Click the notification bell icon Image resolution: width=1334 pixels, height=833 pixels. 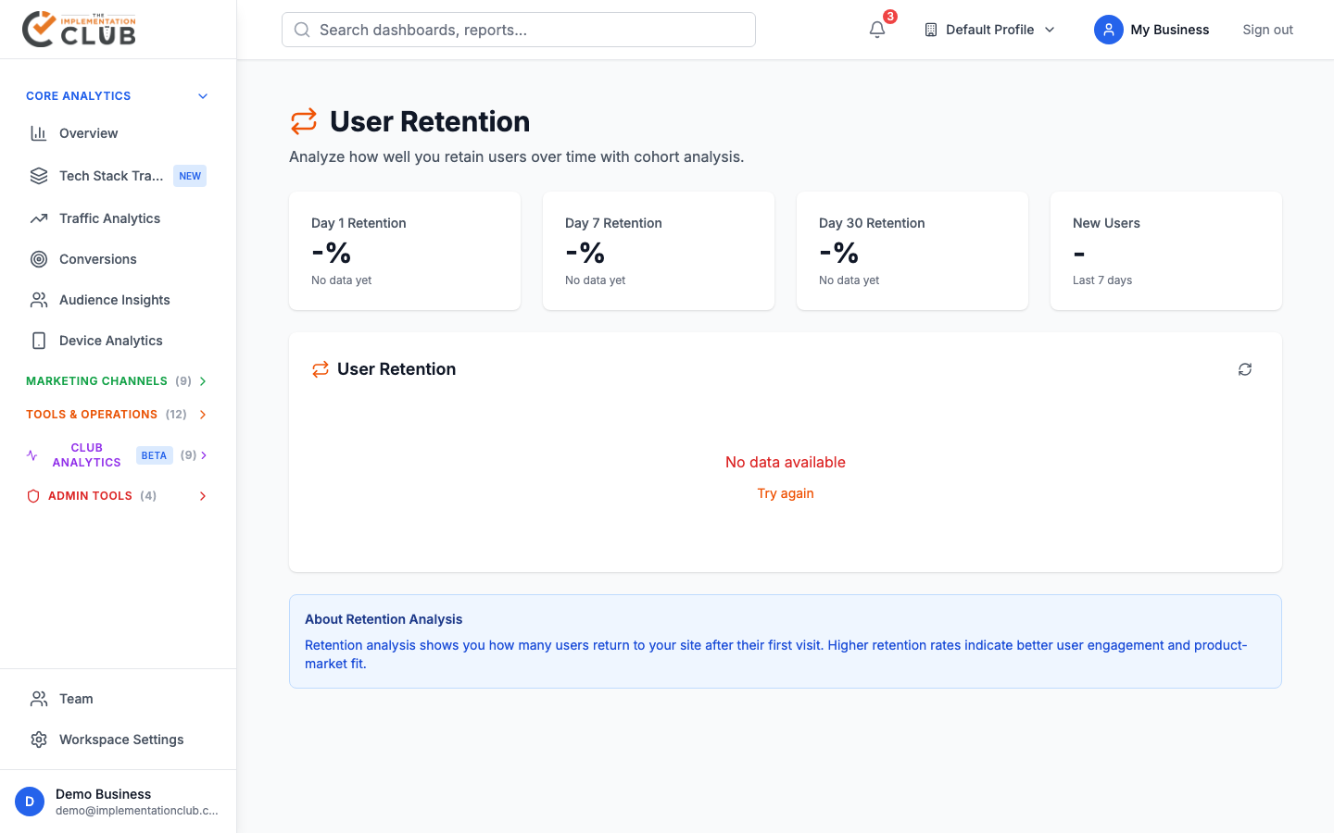point(876,30)
